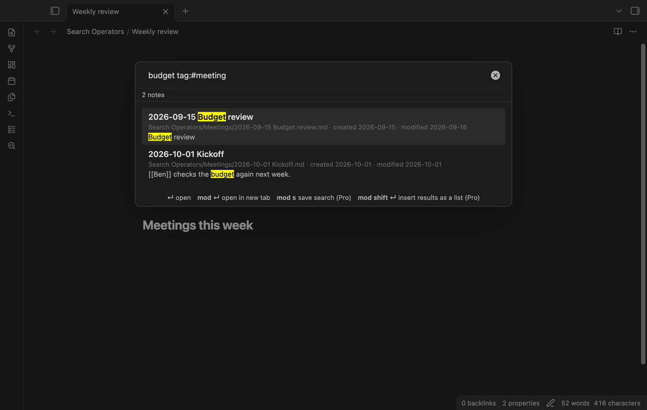Toggle the left sidebar
The height and width of the screenshot is (410, 647).
[54, 11]
